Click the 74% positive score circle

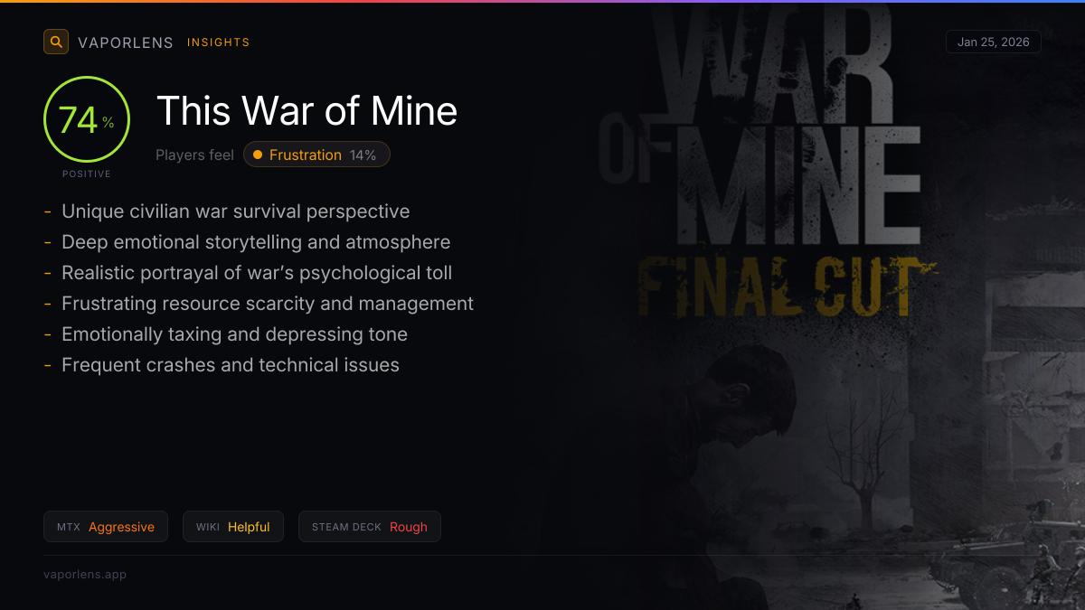pos(86,119)
